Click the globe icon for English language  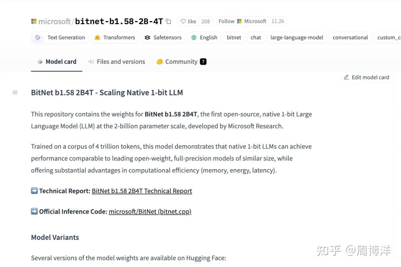click(194, 37)
